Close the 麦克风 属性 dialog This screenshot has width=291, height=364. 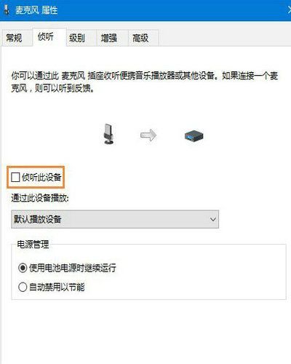tap(289, 10)
